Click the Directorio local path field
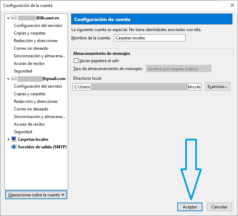This screenshot has width=238, height=216. pyautogui.click(x=137, y=87)
